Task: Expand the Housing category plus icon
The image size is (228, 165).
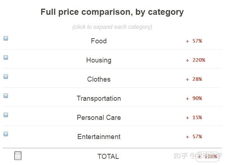Action: click(6, 57)
